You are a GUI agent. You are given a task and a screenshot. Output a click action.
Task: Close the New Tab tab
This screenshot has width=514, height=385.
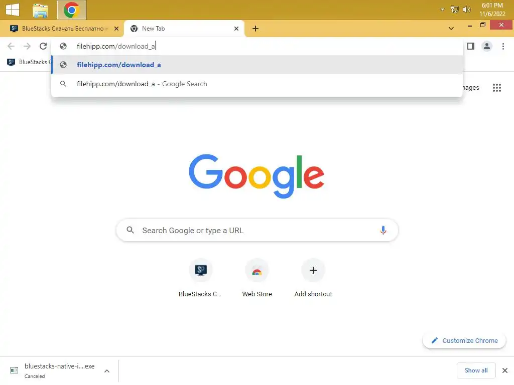236,29
